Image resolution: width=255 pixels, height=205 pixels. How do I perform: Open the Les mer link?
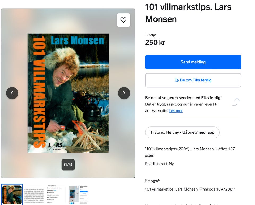176,111
